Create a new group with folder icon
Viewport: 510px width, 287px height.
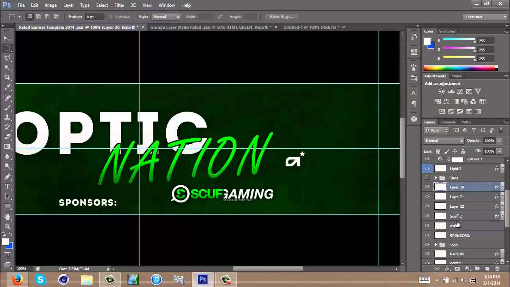[x=477, y=269]
